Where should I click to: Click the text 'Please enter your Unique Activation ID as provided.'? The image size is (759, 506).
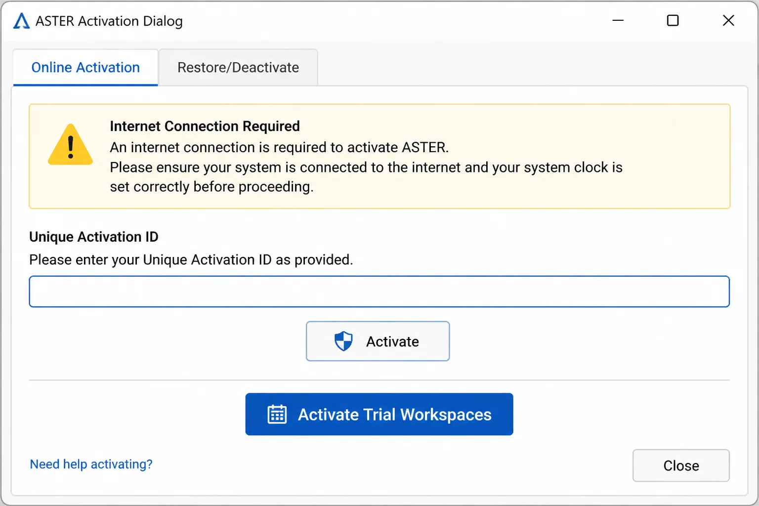click(191, 259)
